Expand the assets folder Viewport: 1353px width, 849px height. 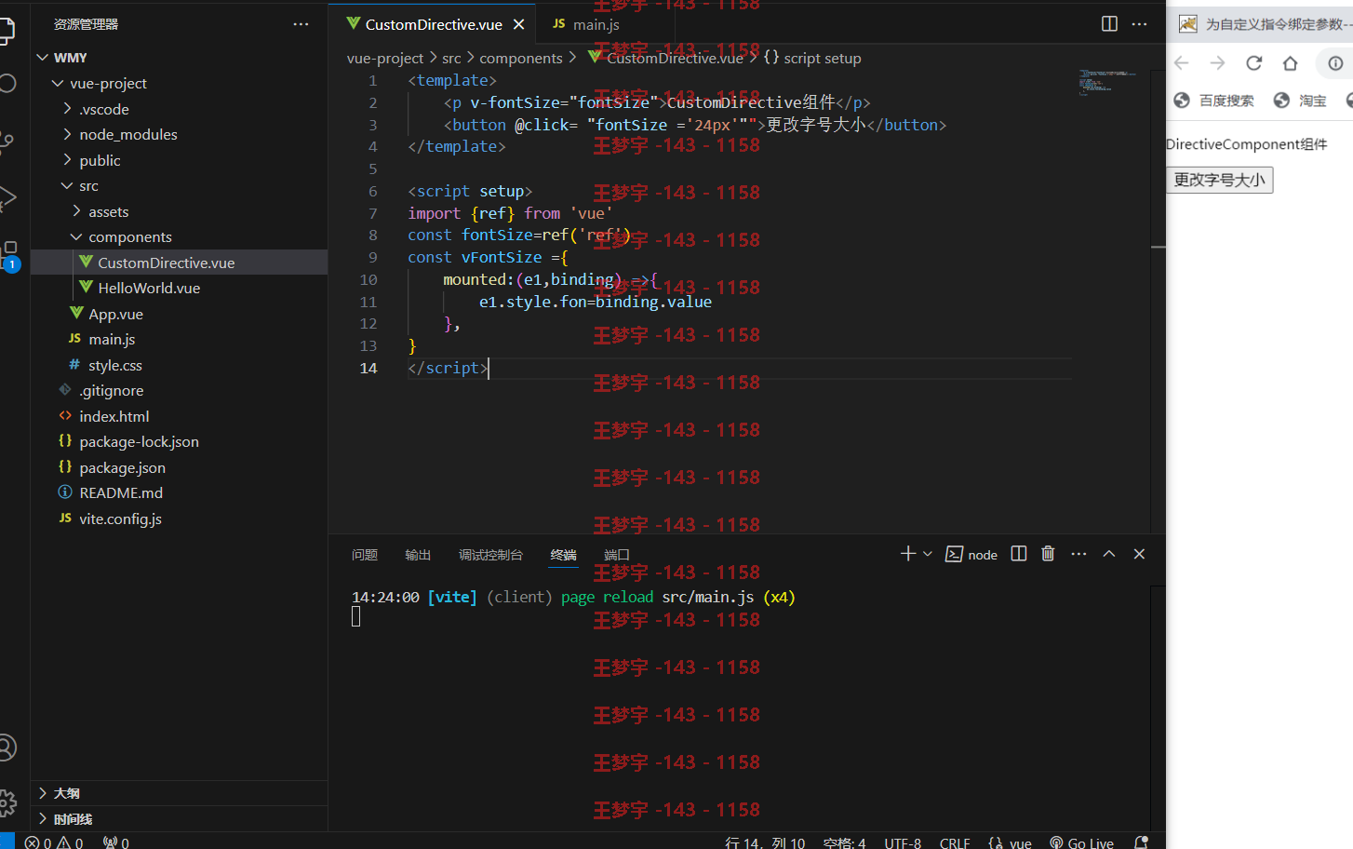point(180,211)
